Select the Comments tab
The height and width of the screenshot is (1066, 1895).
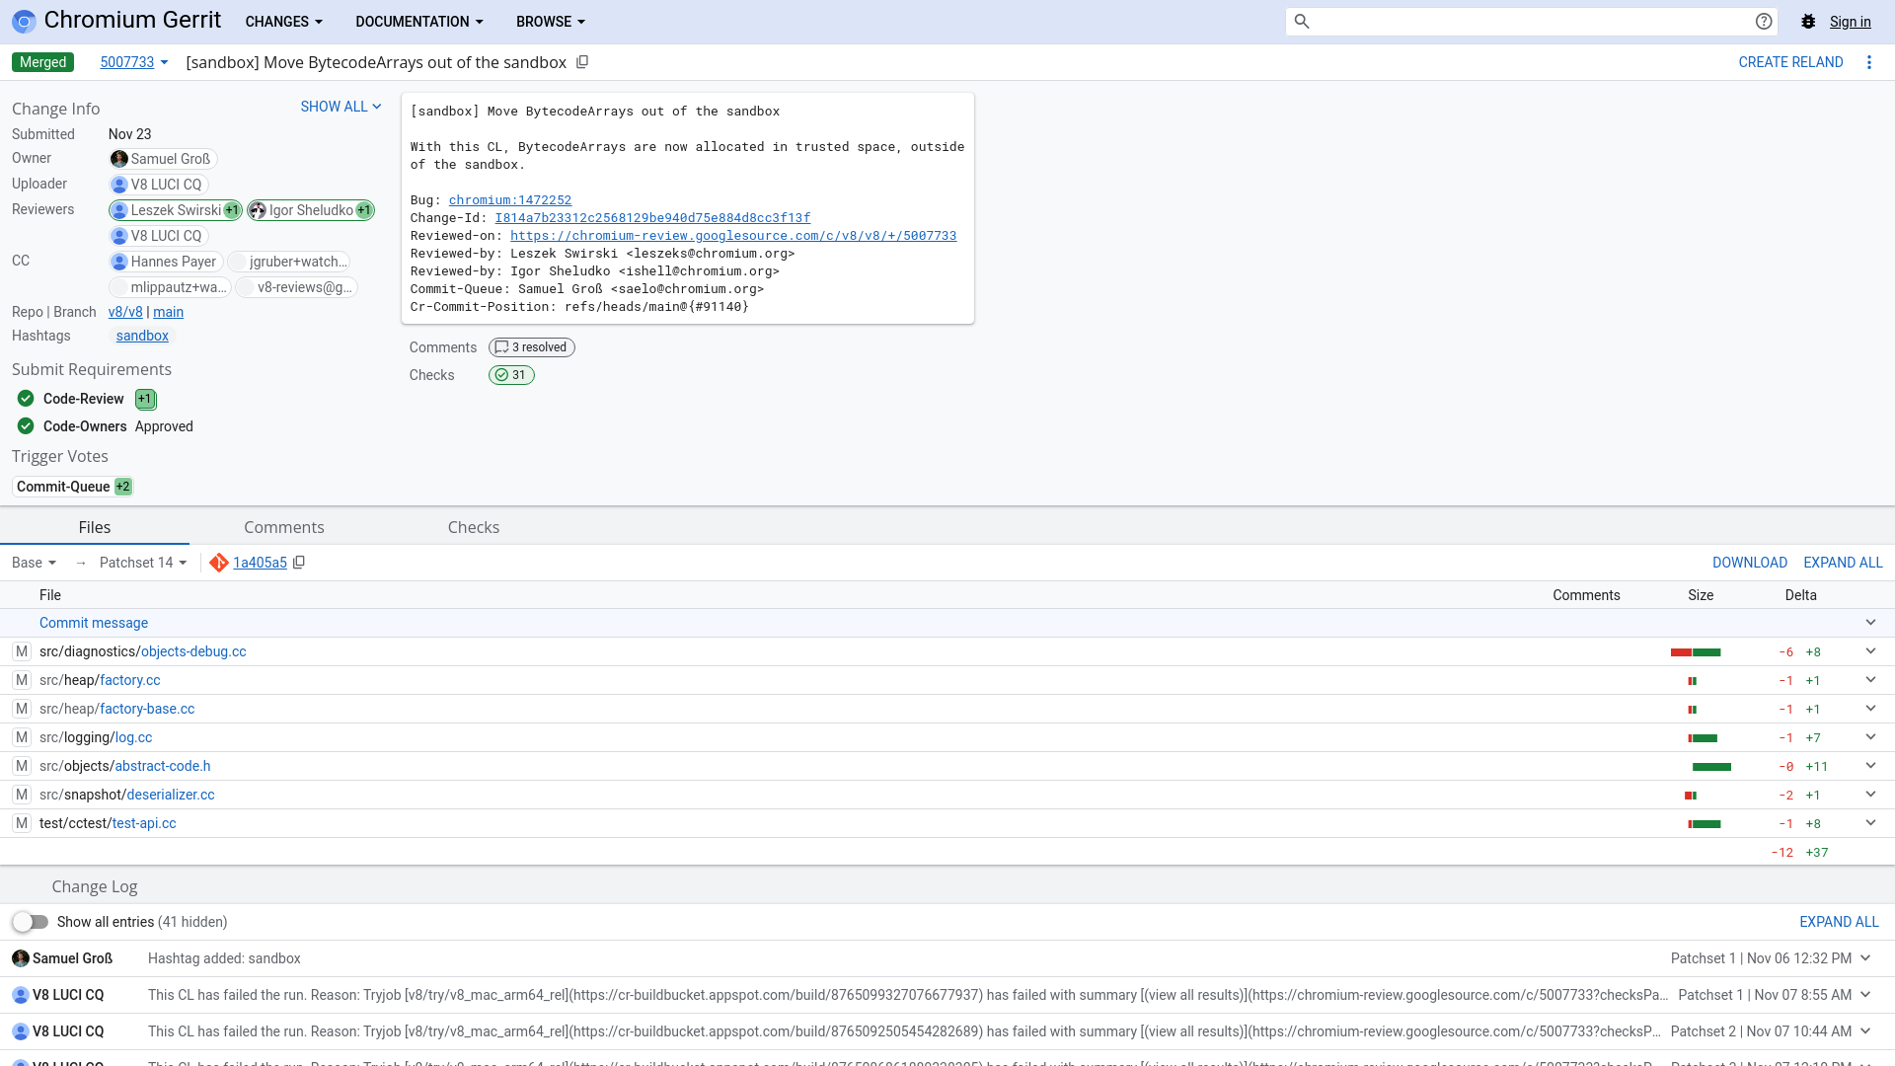coord(283,527)
